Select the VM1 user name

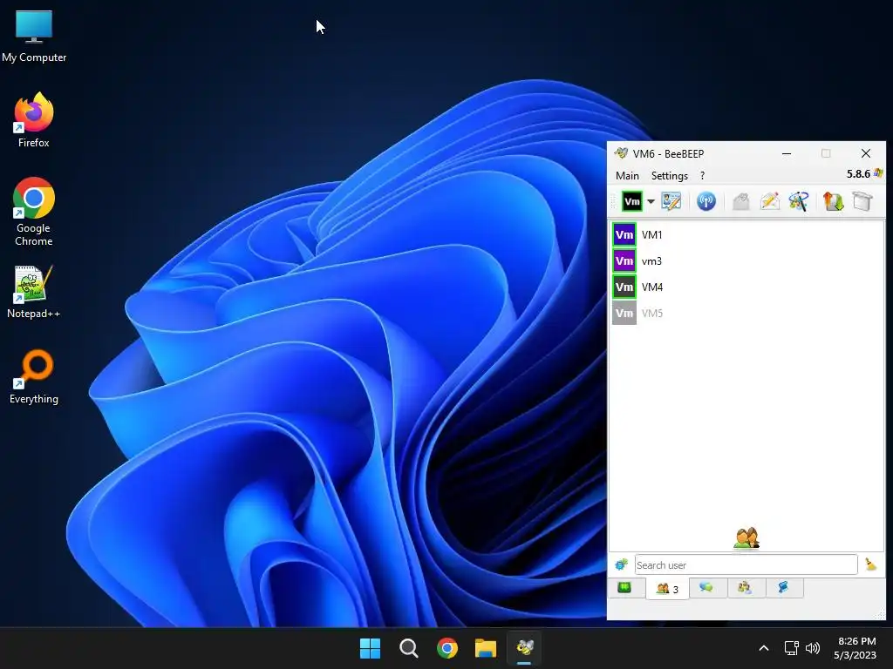click(x=652, y=235)
